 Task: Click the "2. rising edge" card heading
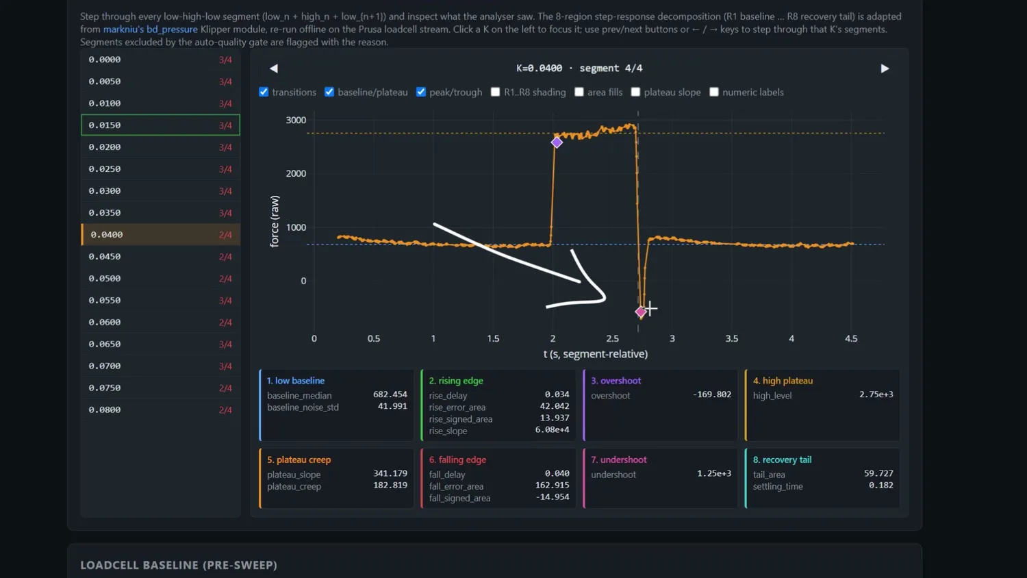456,381
